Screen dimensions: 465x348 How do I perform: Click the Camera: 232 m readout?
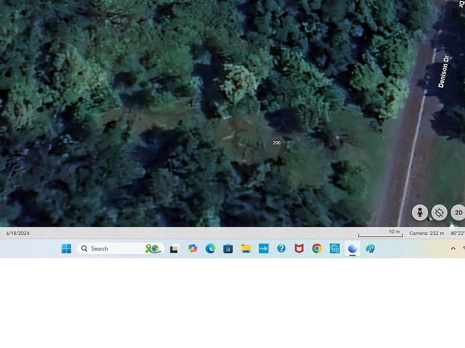click(426, 233)
